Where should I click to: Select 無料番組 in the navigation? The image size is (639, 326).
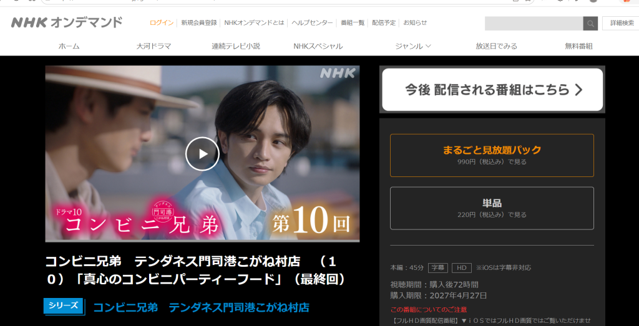(x=578, y=46)
